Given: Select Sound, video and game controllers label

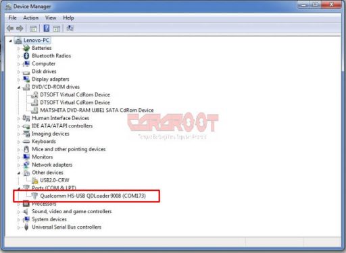Looking at the screenshot, I should [x=72, y=212].
